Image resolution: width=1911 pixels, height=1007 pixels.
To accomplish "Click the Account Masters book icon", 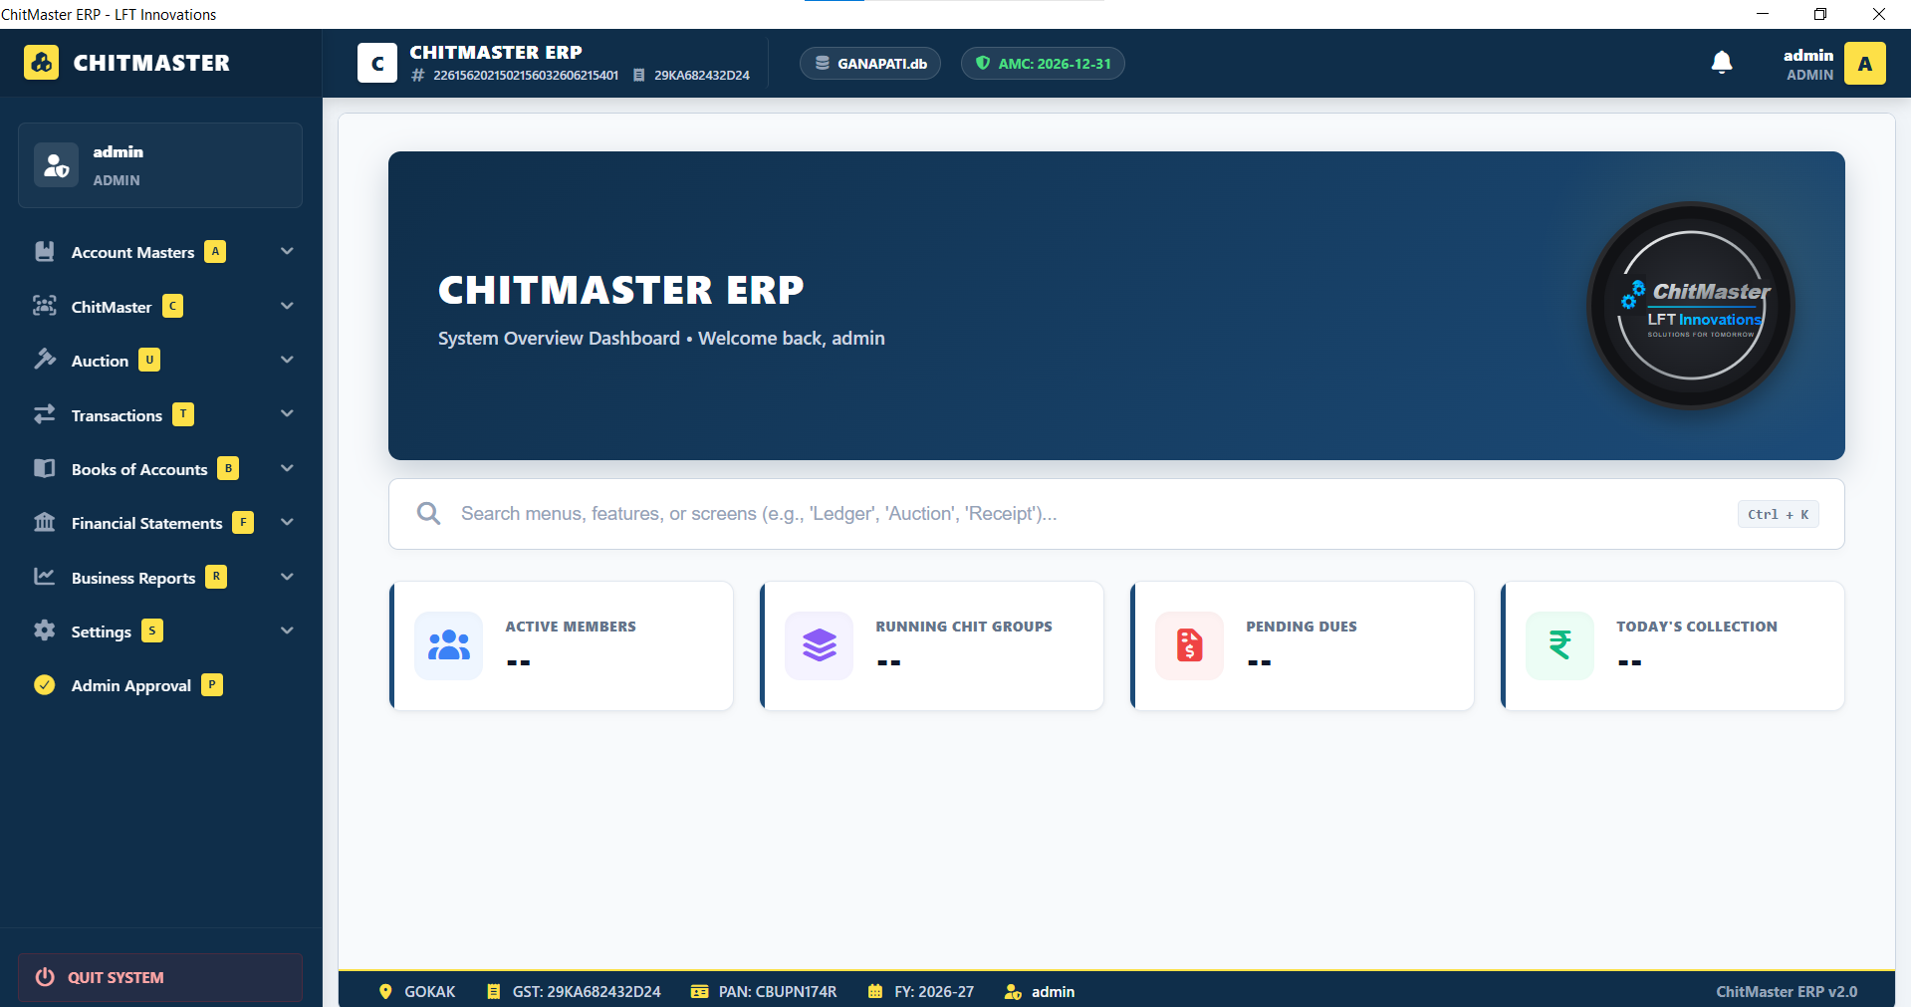I will point(45,251).
